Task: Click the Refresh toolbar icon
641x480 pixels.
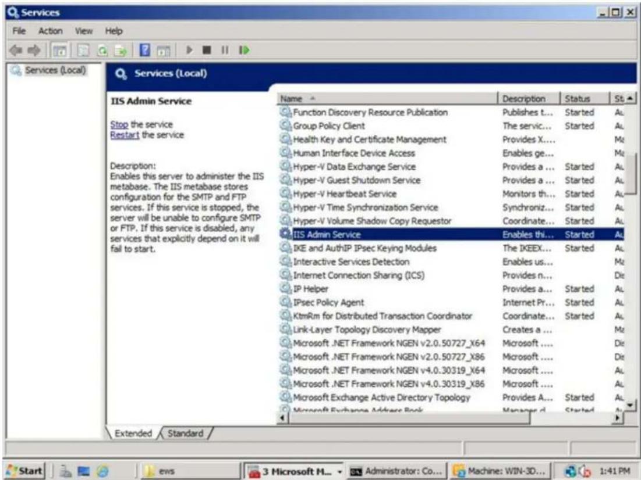Action: [x=102, y=51]
